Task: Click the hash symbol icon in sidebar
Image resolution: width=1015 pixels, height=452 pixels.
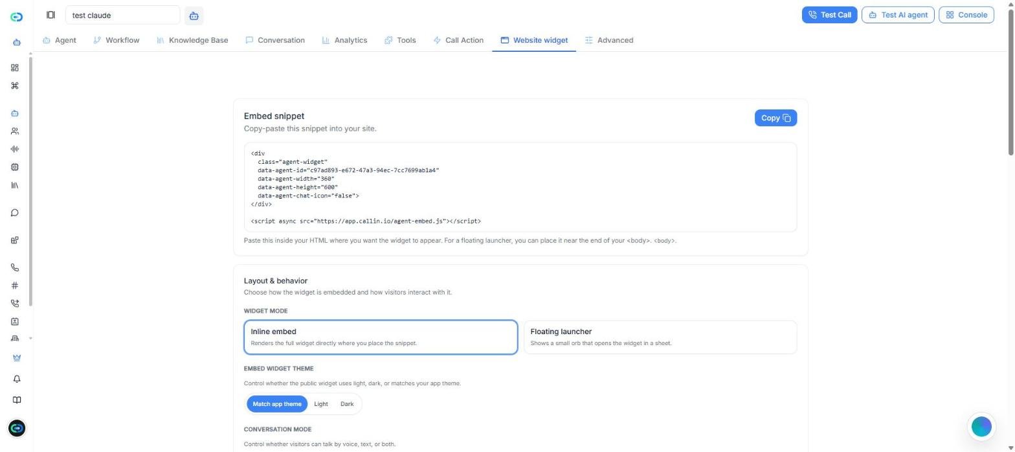Action: point(15,286)
